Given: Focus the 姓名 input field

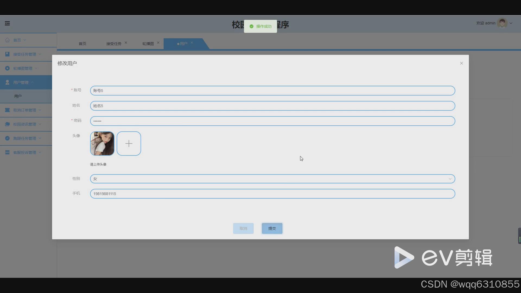Looking at the screenshot, I should pyautogui.click(x=272, y=106).
